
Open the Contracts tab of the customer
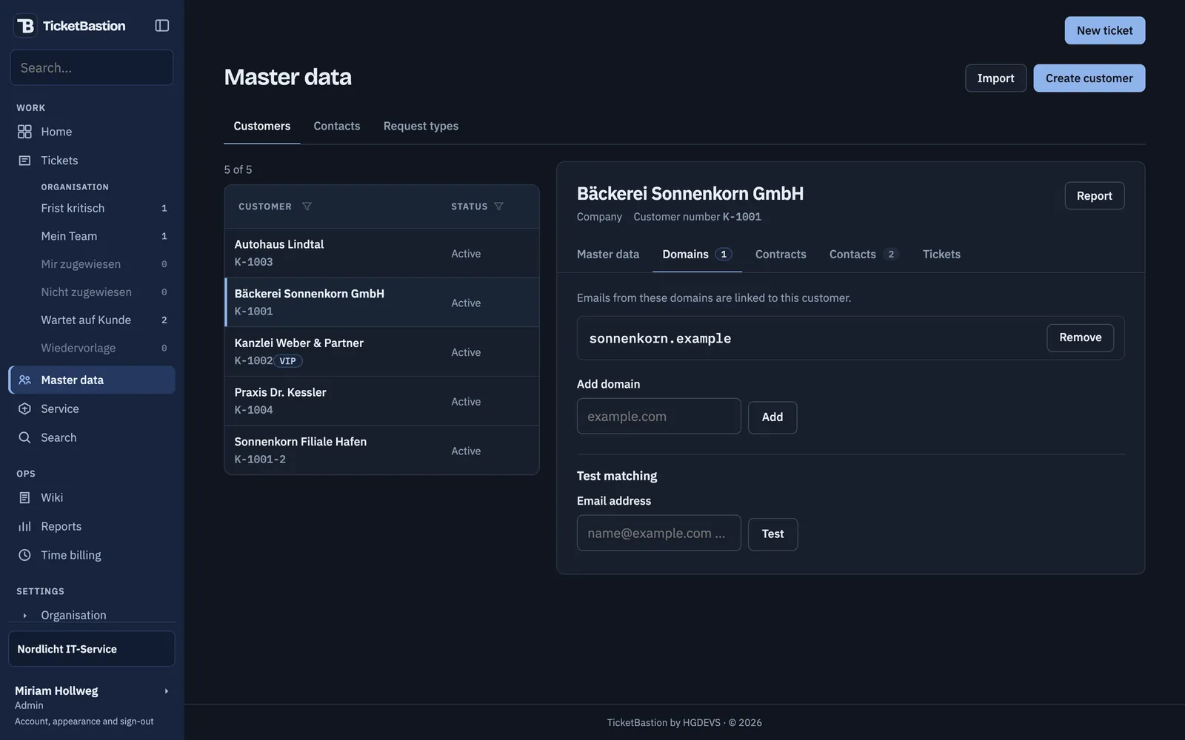(x=781, y=254)
